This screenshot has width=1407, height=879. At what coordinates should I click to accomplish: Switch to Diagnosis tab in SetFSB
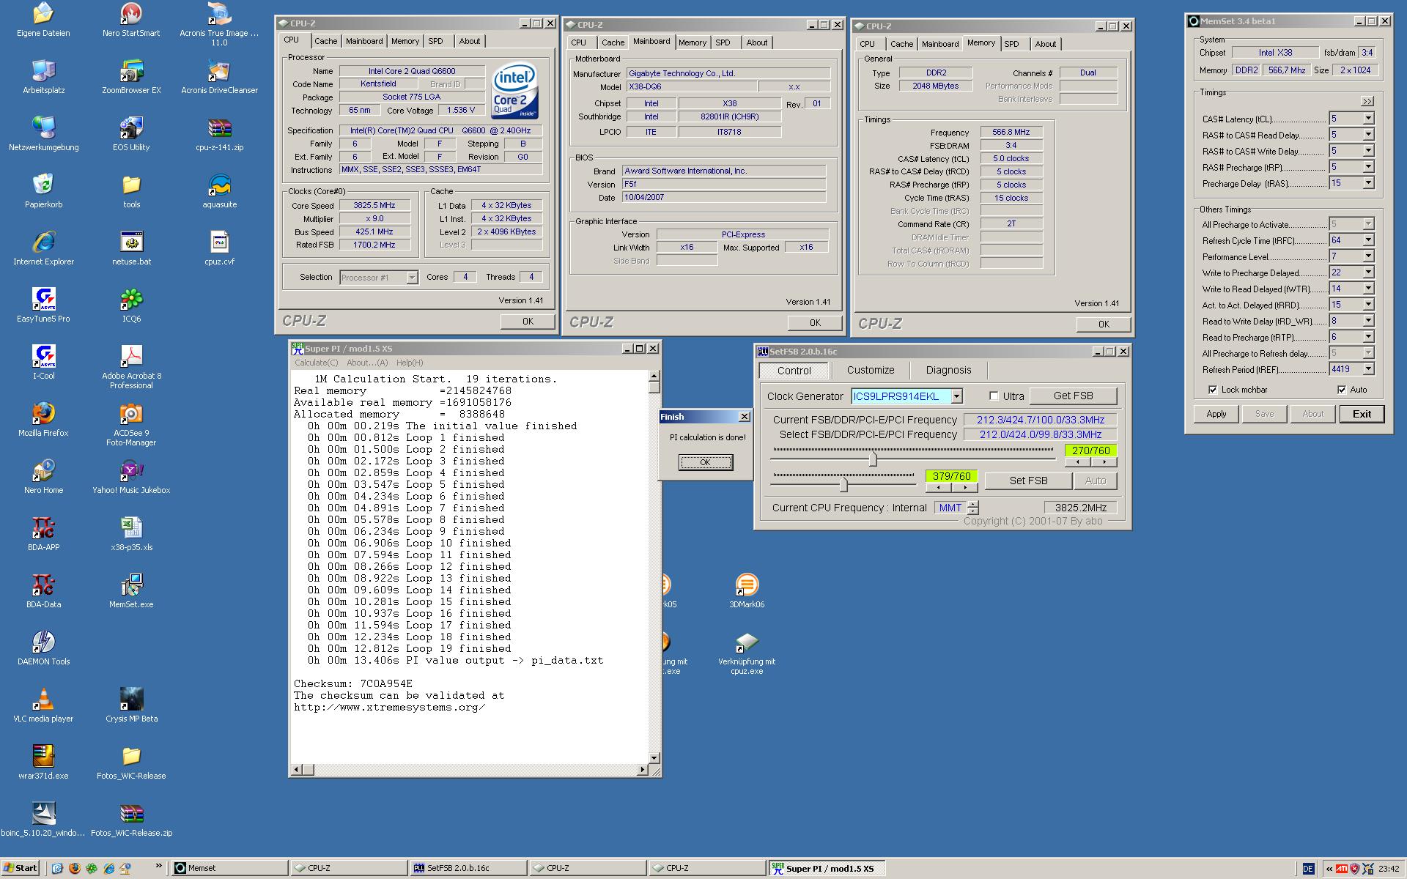(948, 371)
